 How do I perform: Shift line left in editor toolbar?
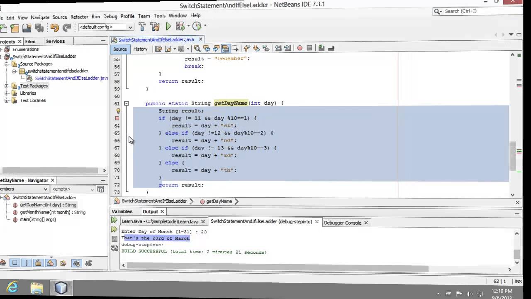coord(278,49)
